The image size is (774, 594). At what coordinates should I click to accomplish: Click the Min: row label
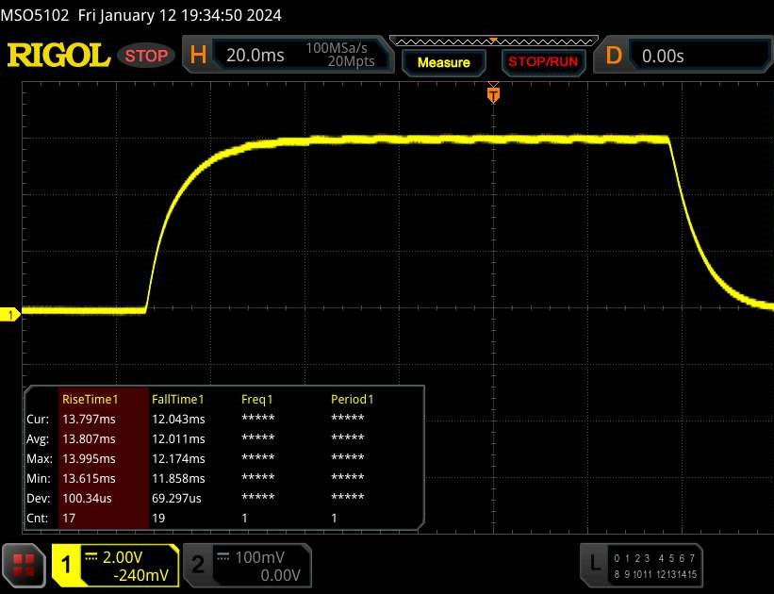pyautogui.click(x=38, y=478)
